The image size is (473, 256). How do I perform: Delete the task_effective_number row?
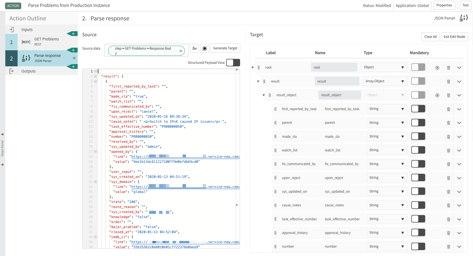tap(448, 219)
